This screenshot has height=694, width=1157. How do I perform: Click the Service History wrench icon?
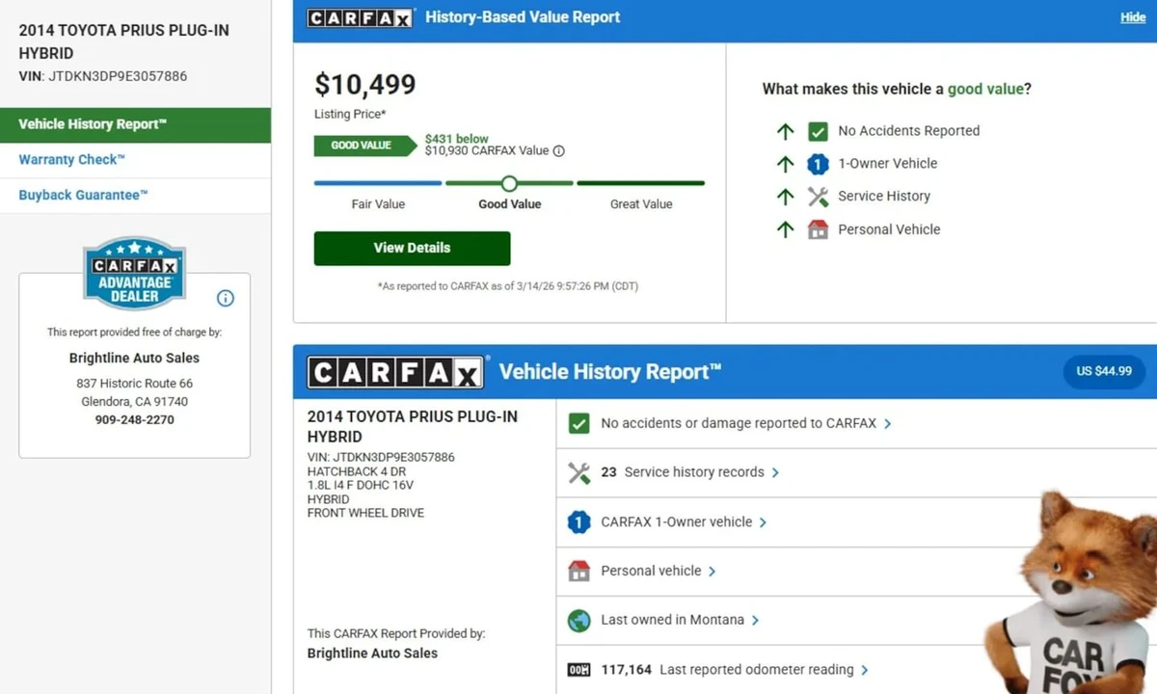tap(818, 197)
